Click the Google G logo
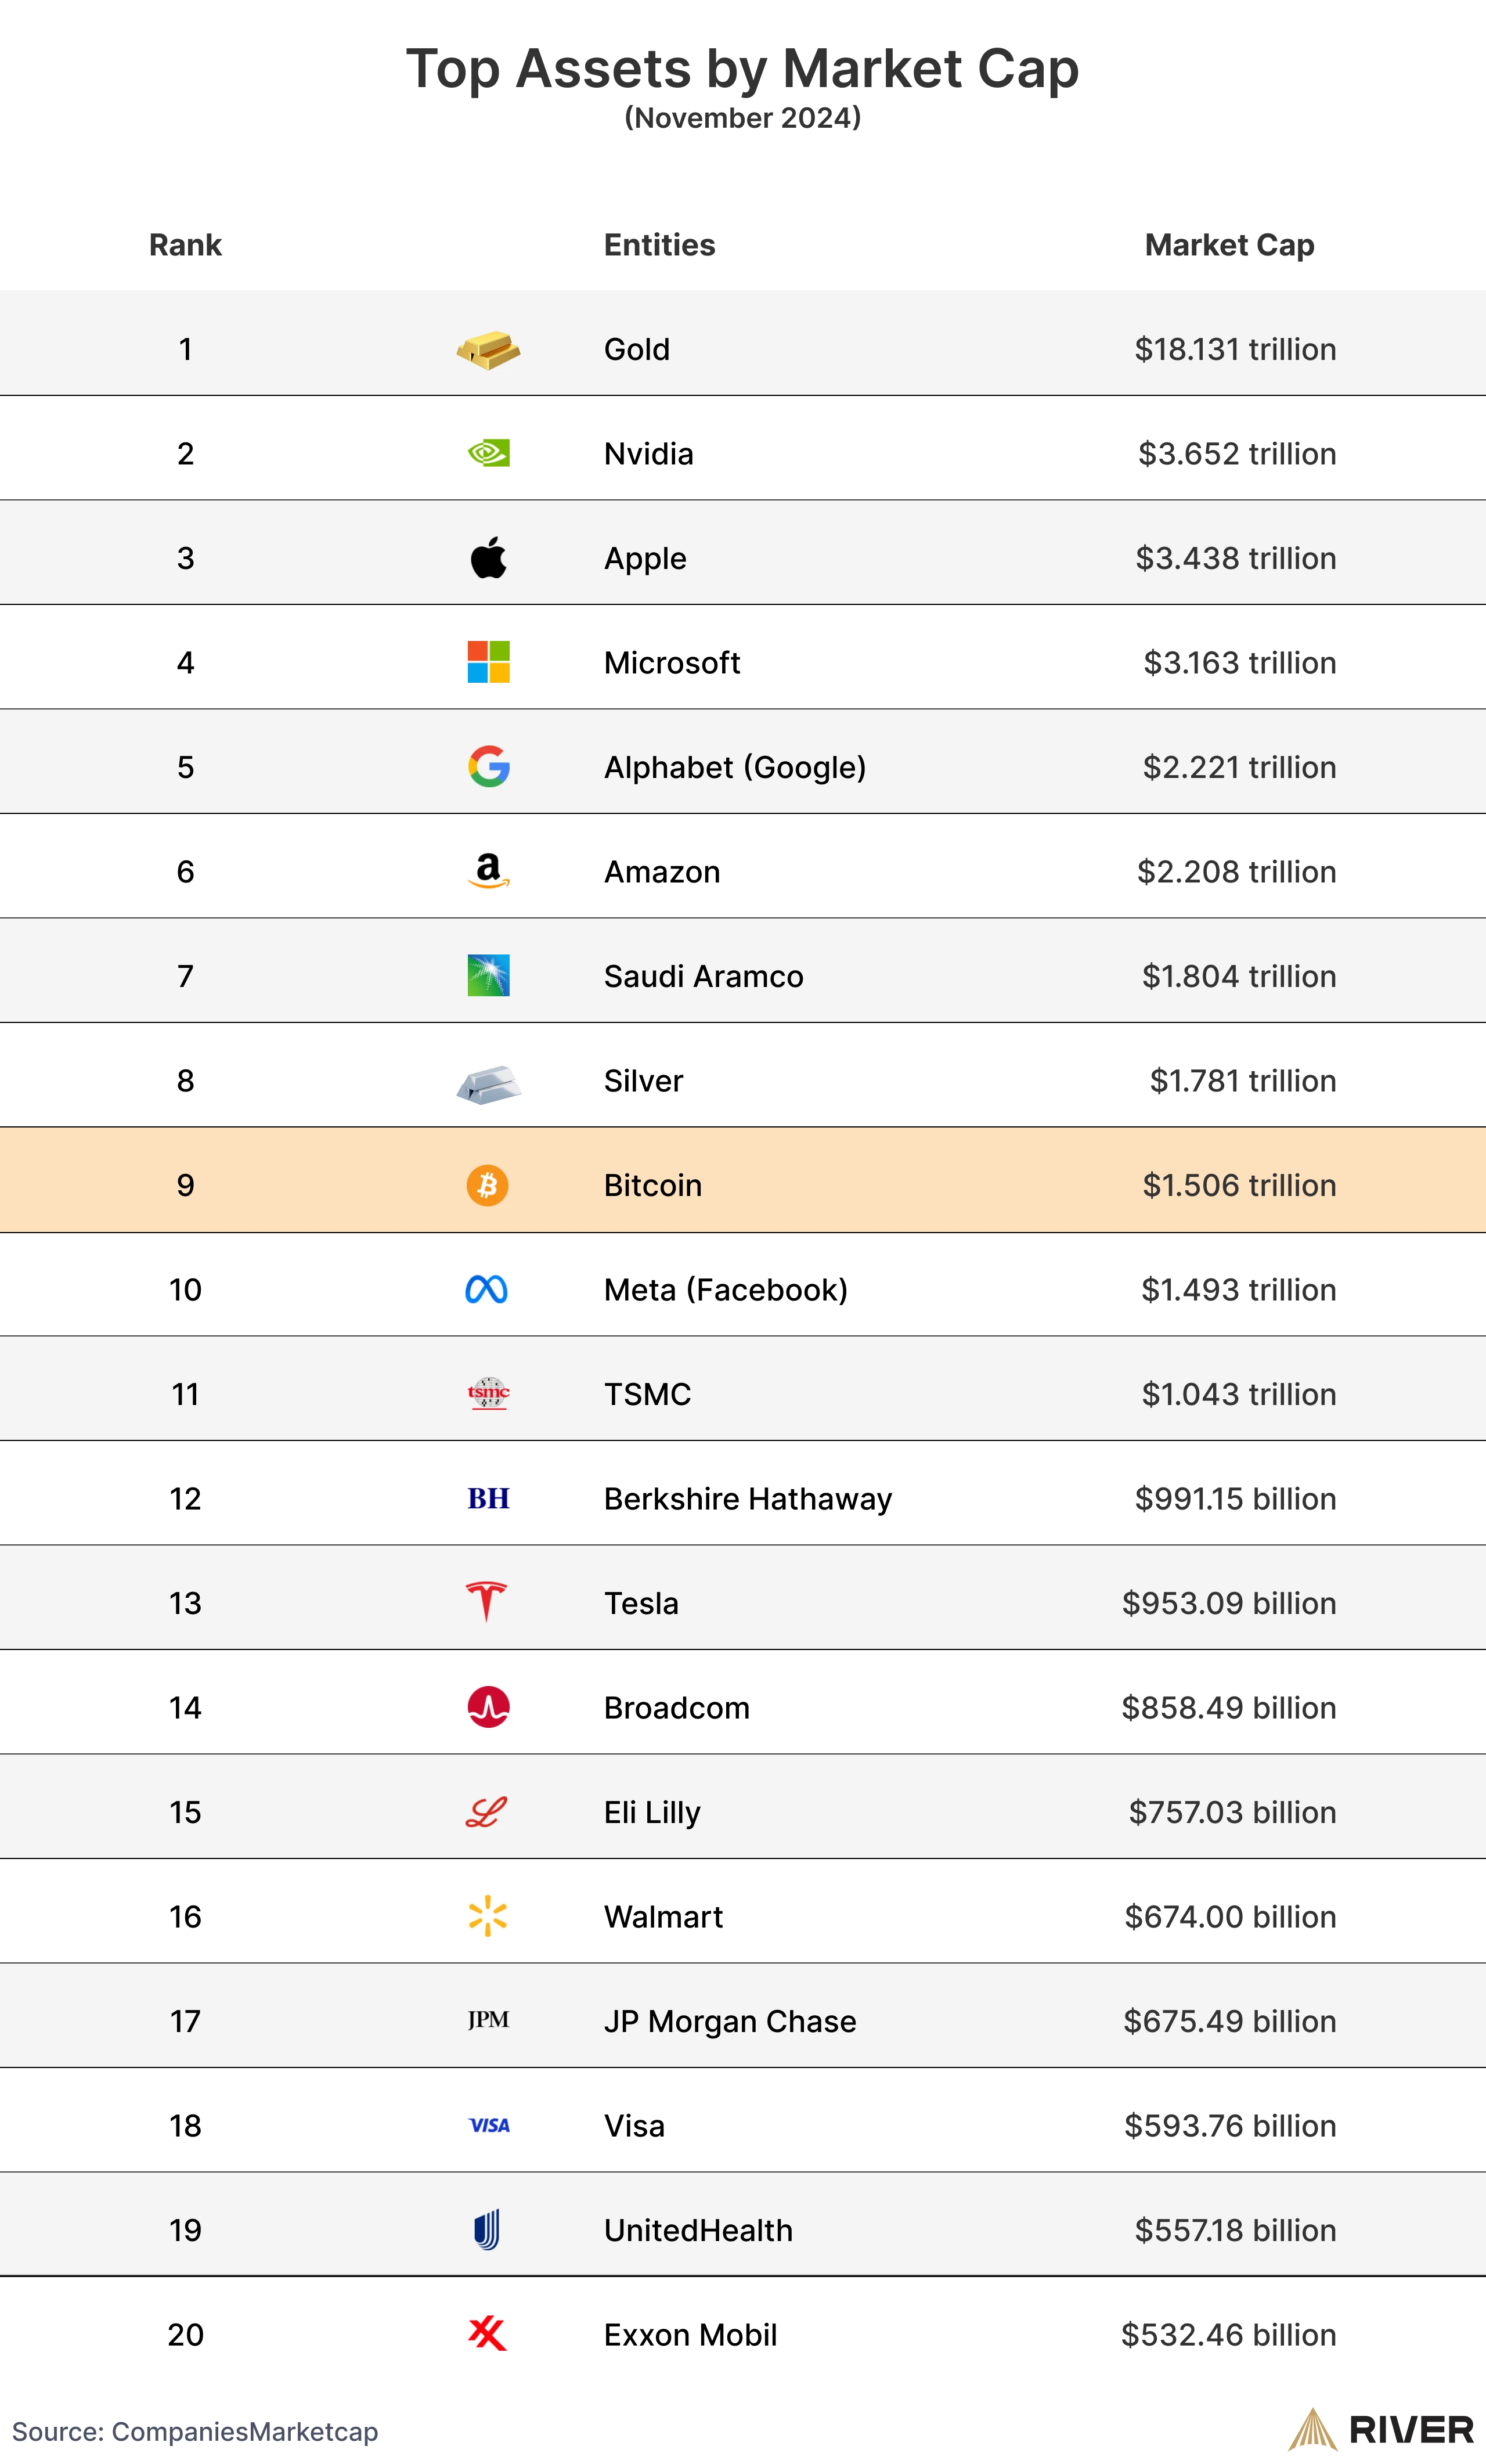This screenshot has width=1486, height=2464. tap(488, 766)
